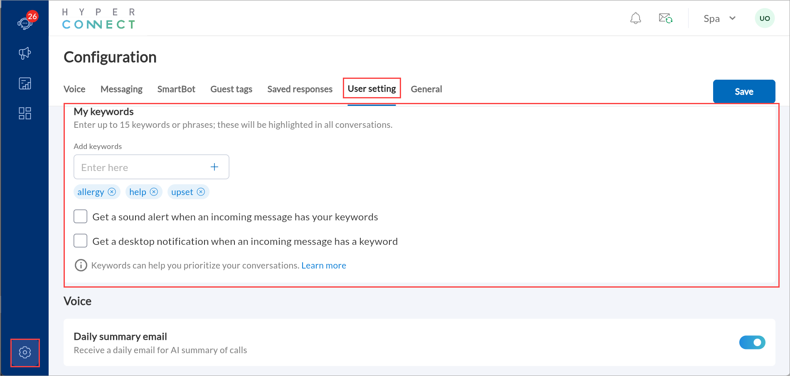Click the mail sync envelope icon

point(665,18)
